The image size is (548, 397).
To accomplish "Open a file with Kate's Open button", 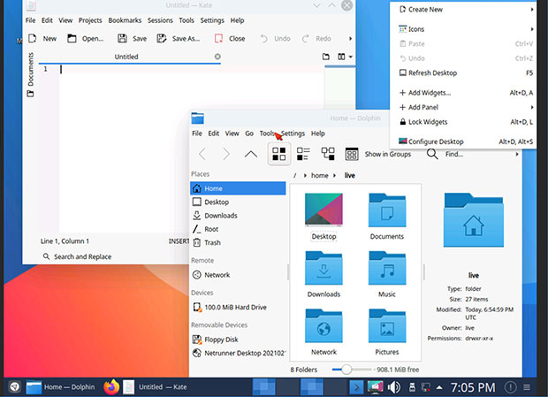I will coord(85,38).
